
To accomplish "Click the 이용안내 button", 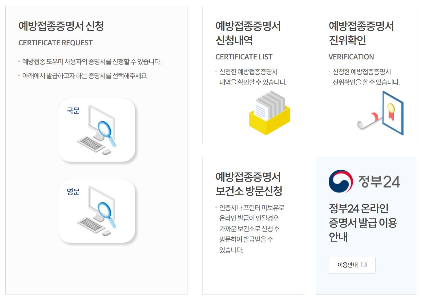I will pyautogui.click(x=352, y=265).
